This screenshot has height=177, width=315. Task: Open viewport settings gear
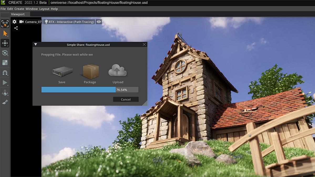14,22
